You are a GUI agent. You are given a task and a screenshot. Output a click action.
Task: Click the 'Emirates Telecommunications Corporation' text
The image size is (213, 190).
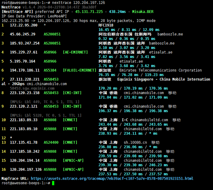click(x=161, y=70)
